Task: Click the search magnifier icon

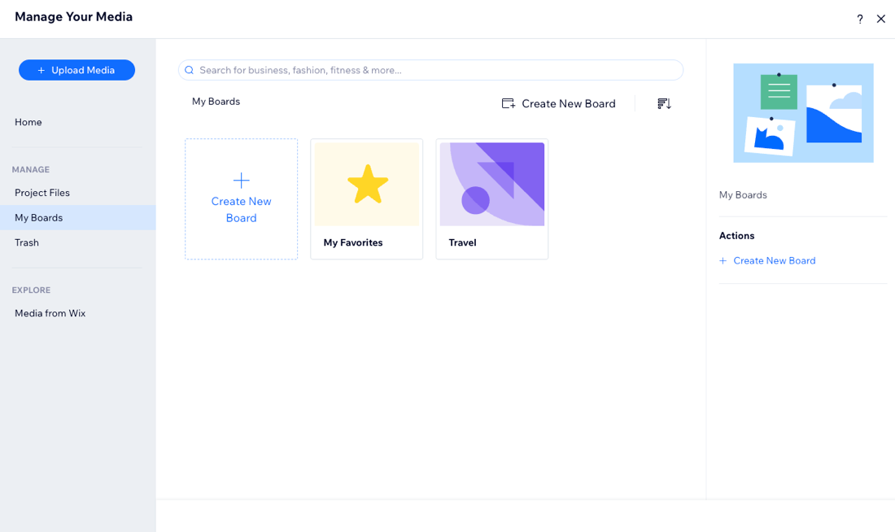Action: click(189, 70)
